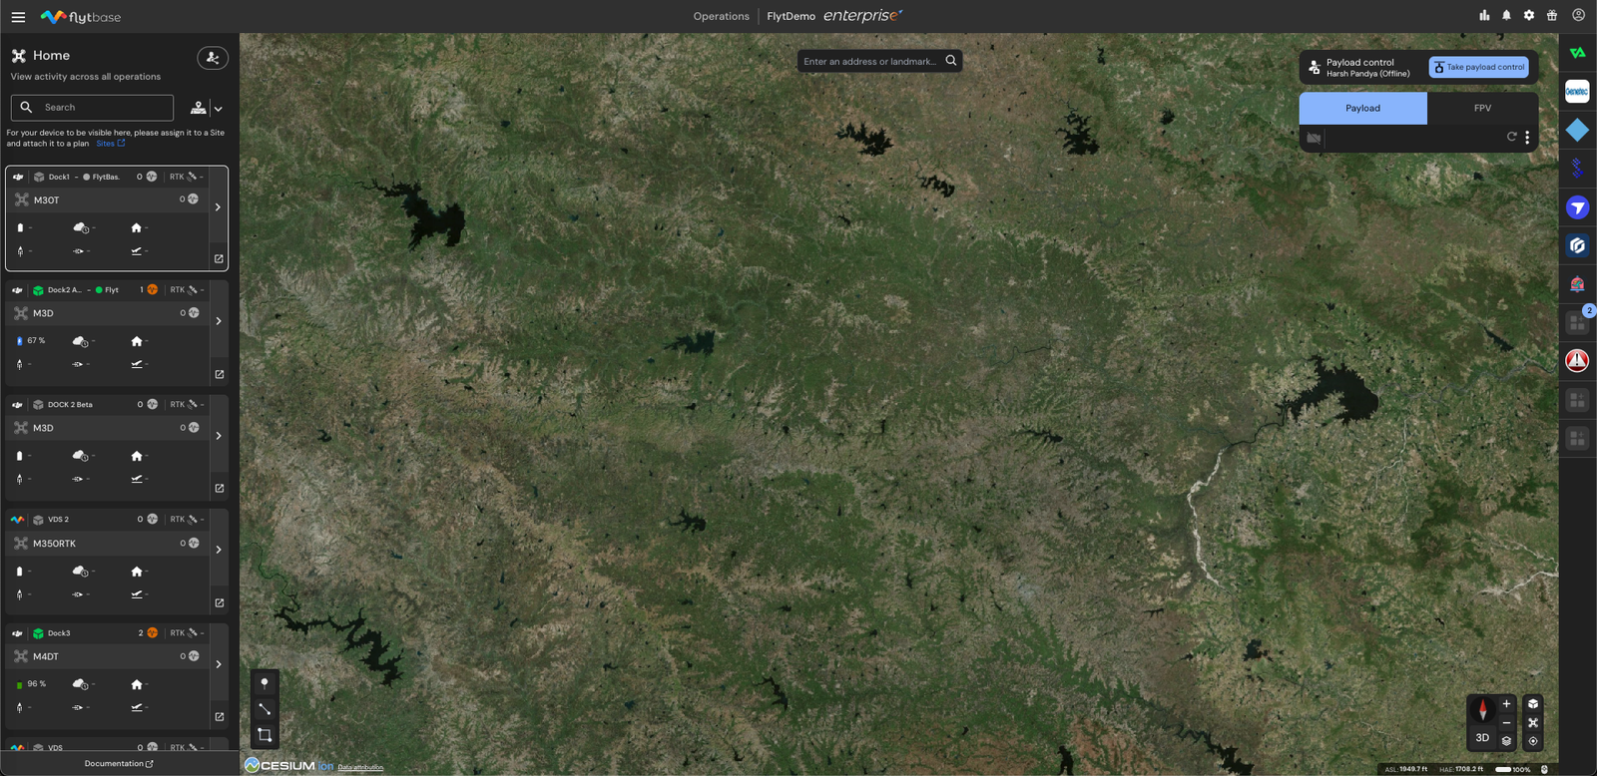Image resolution: width=1597 pixels, height=776 pixels.
Task: Open the add-app slot with badge 2
Action: click(1577, 322)
